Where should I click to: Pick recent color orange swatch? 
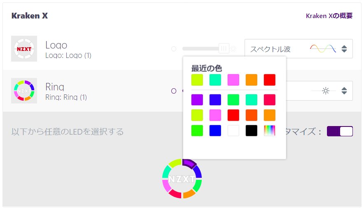point(252,80)
